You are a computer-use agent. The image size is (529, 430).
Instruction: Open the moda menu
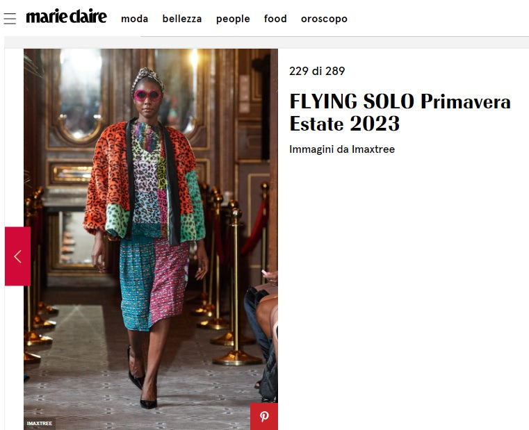pos(135,19)
